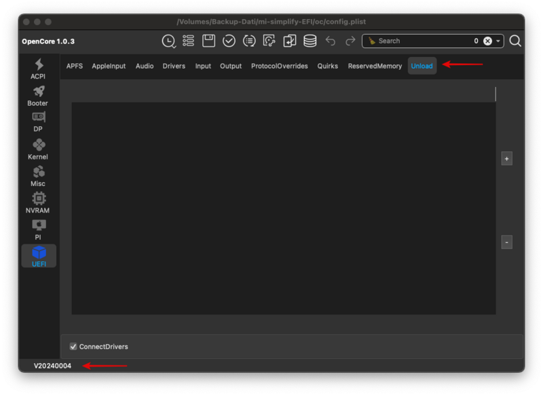Click the validate checkmark toolbar icon

point(229,41)
